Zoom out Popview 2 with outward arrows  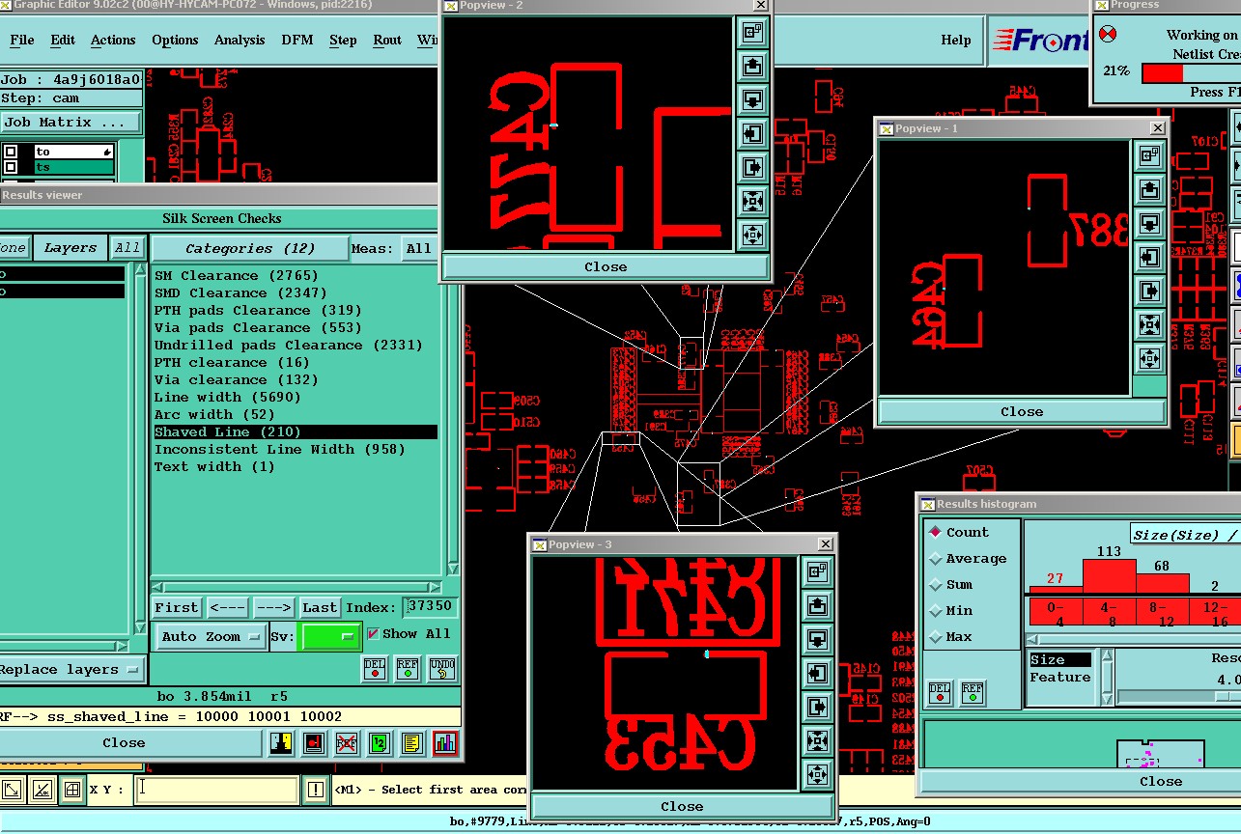(x=752, y=235)
